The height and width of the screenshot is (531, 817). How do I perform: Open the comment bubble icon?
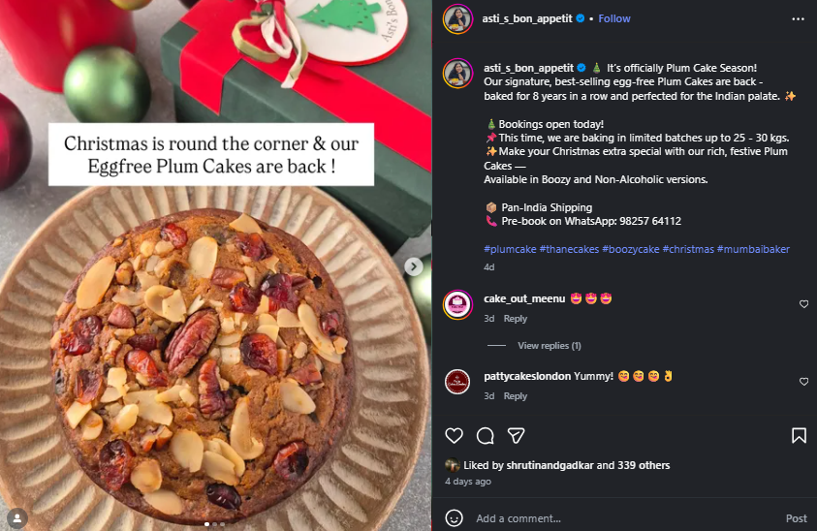[486, 436]
